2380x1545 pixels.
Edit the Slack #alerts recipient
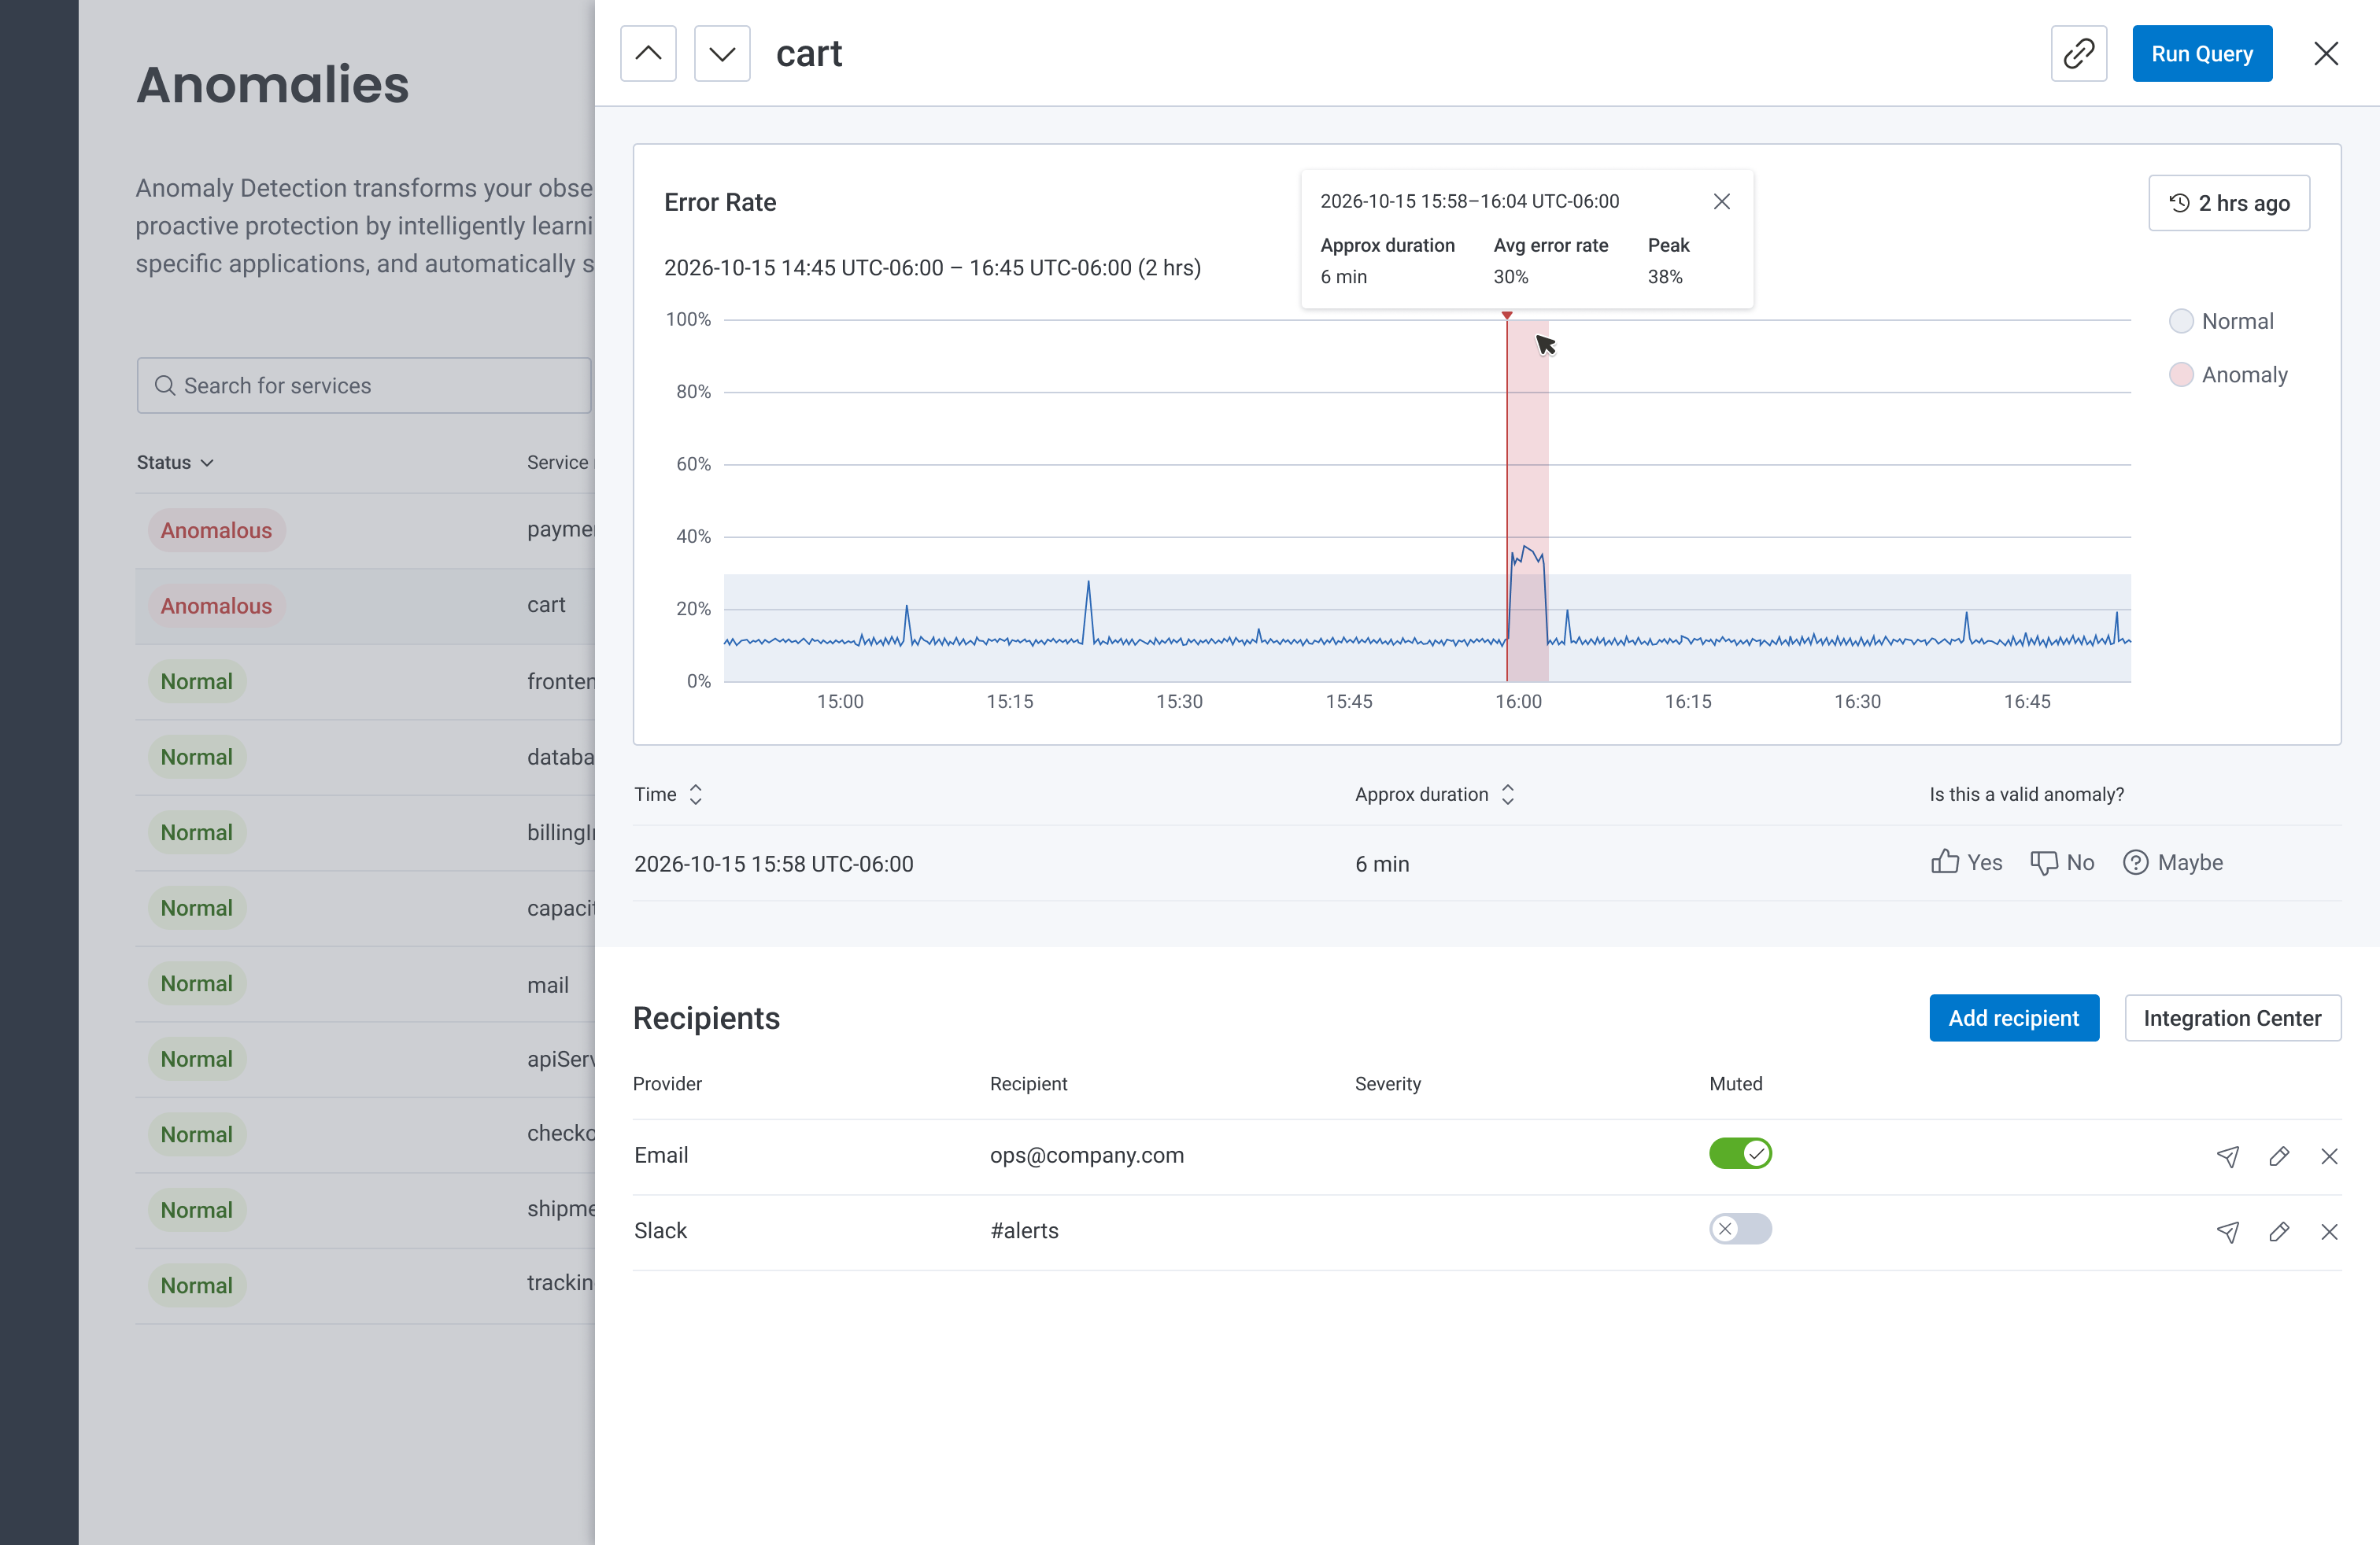tap(2278, 1231)
